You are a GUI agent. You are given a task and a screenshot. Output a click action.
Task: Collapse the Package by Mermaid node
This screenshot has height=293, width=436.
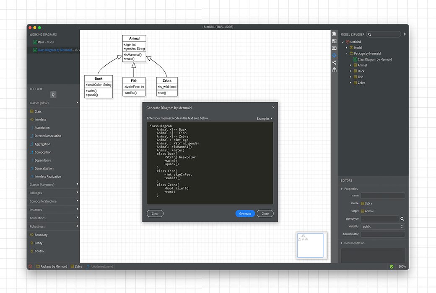click(346, 54)
